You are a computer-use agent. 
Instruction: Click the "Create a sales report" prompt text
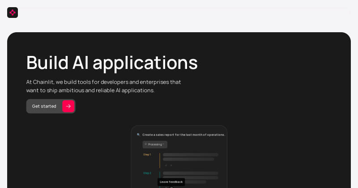[x=184, y=135]
